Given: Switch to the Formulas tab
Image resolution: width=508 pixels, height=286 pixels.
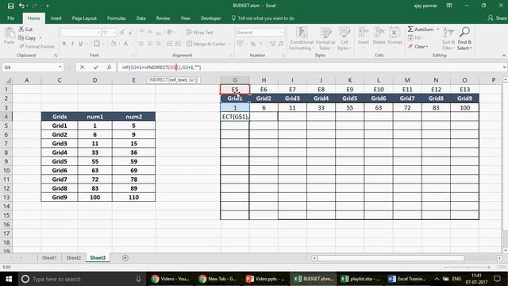Looking at the screenshot, I should tap(117, 18).
